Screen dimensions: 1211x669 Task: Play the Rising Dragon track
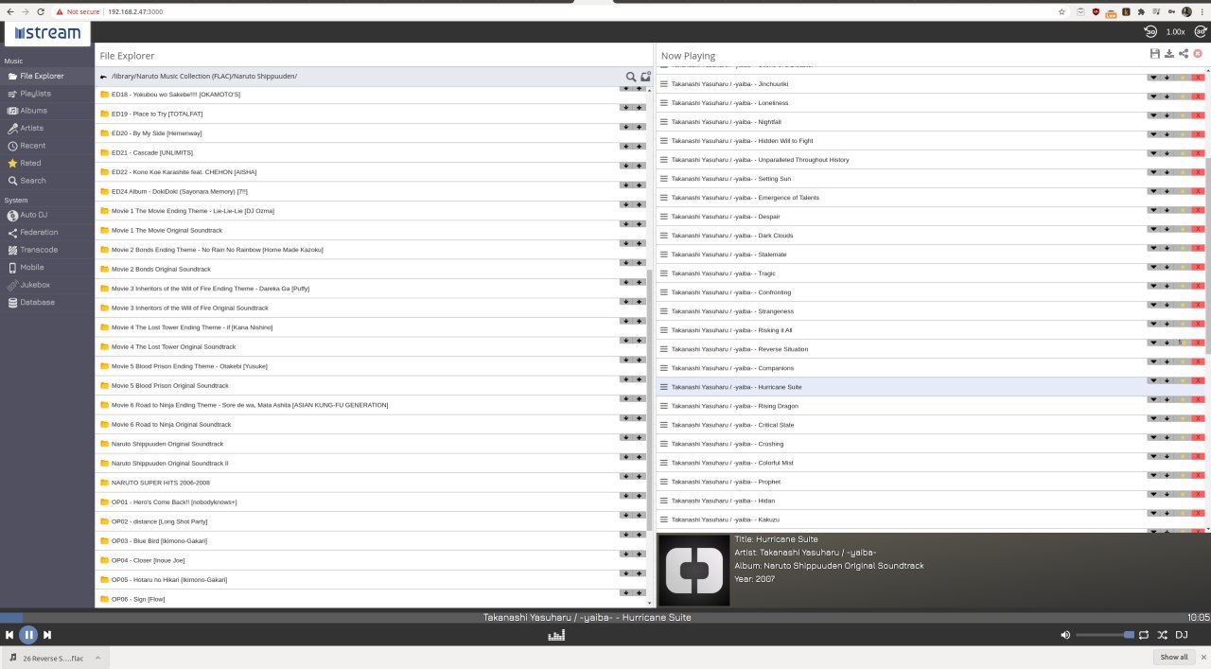click(932, 406)
